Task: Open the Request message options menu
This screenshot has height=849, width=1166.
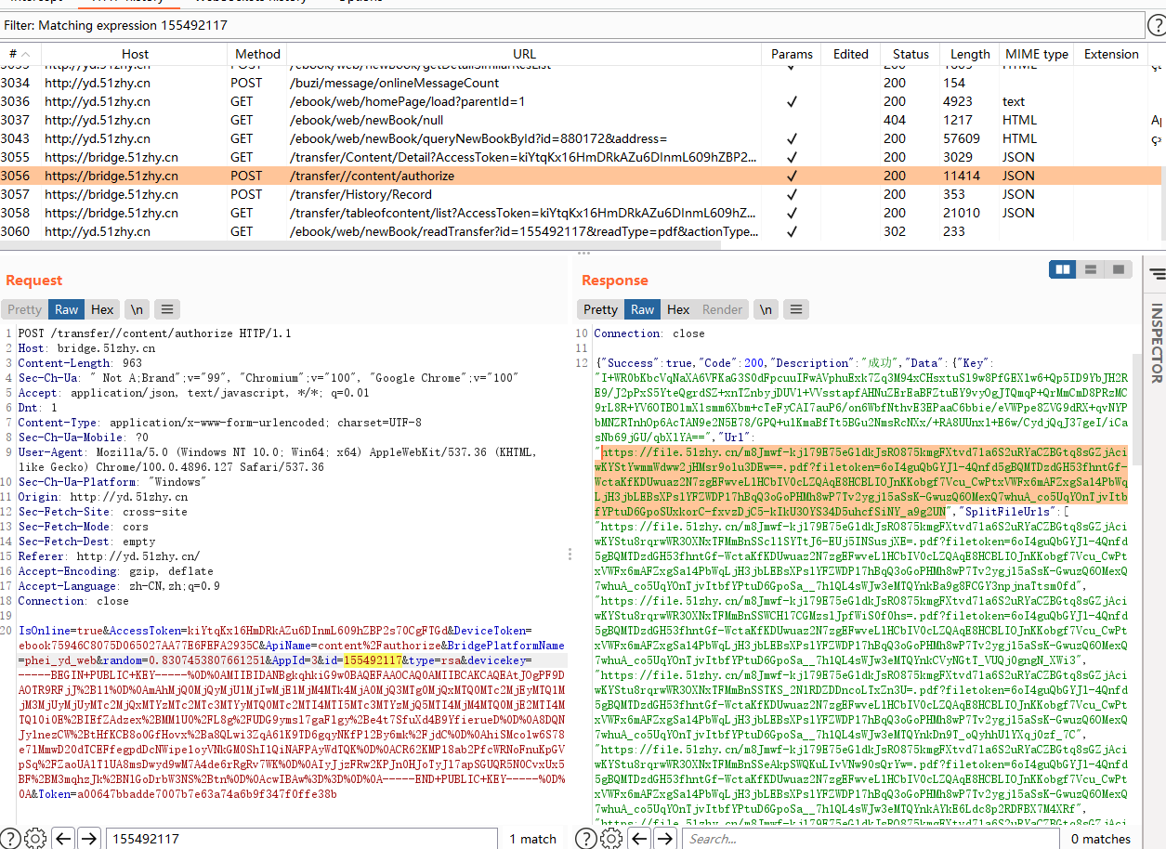Action: (x=166, y=309)
